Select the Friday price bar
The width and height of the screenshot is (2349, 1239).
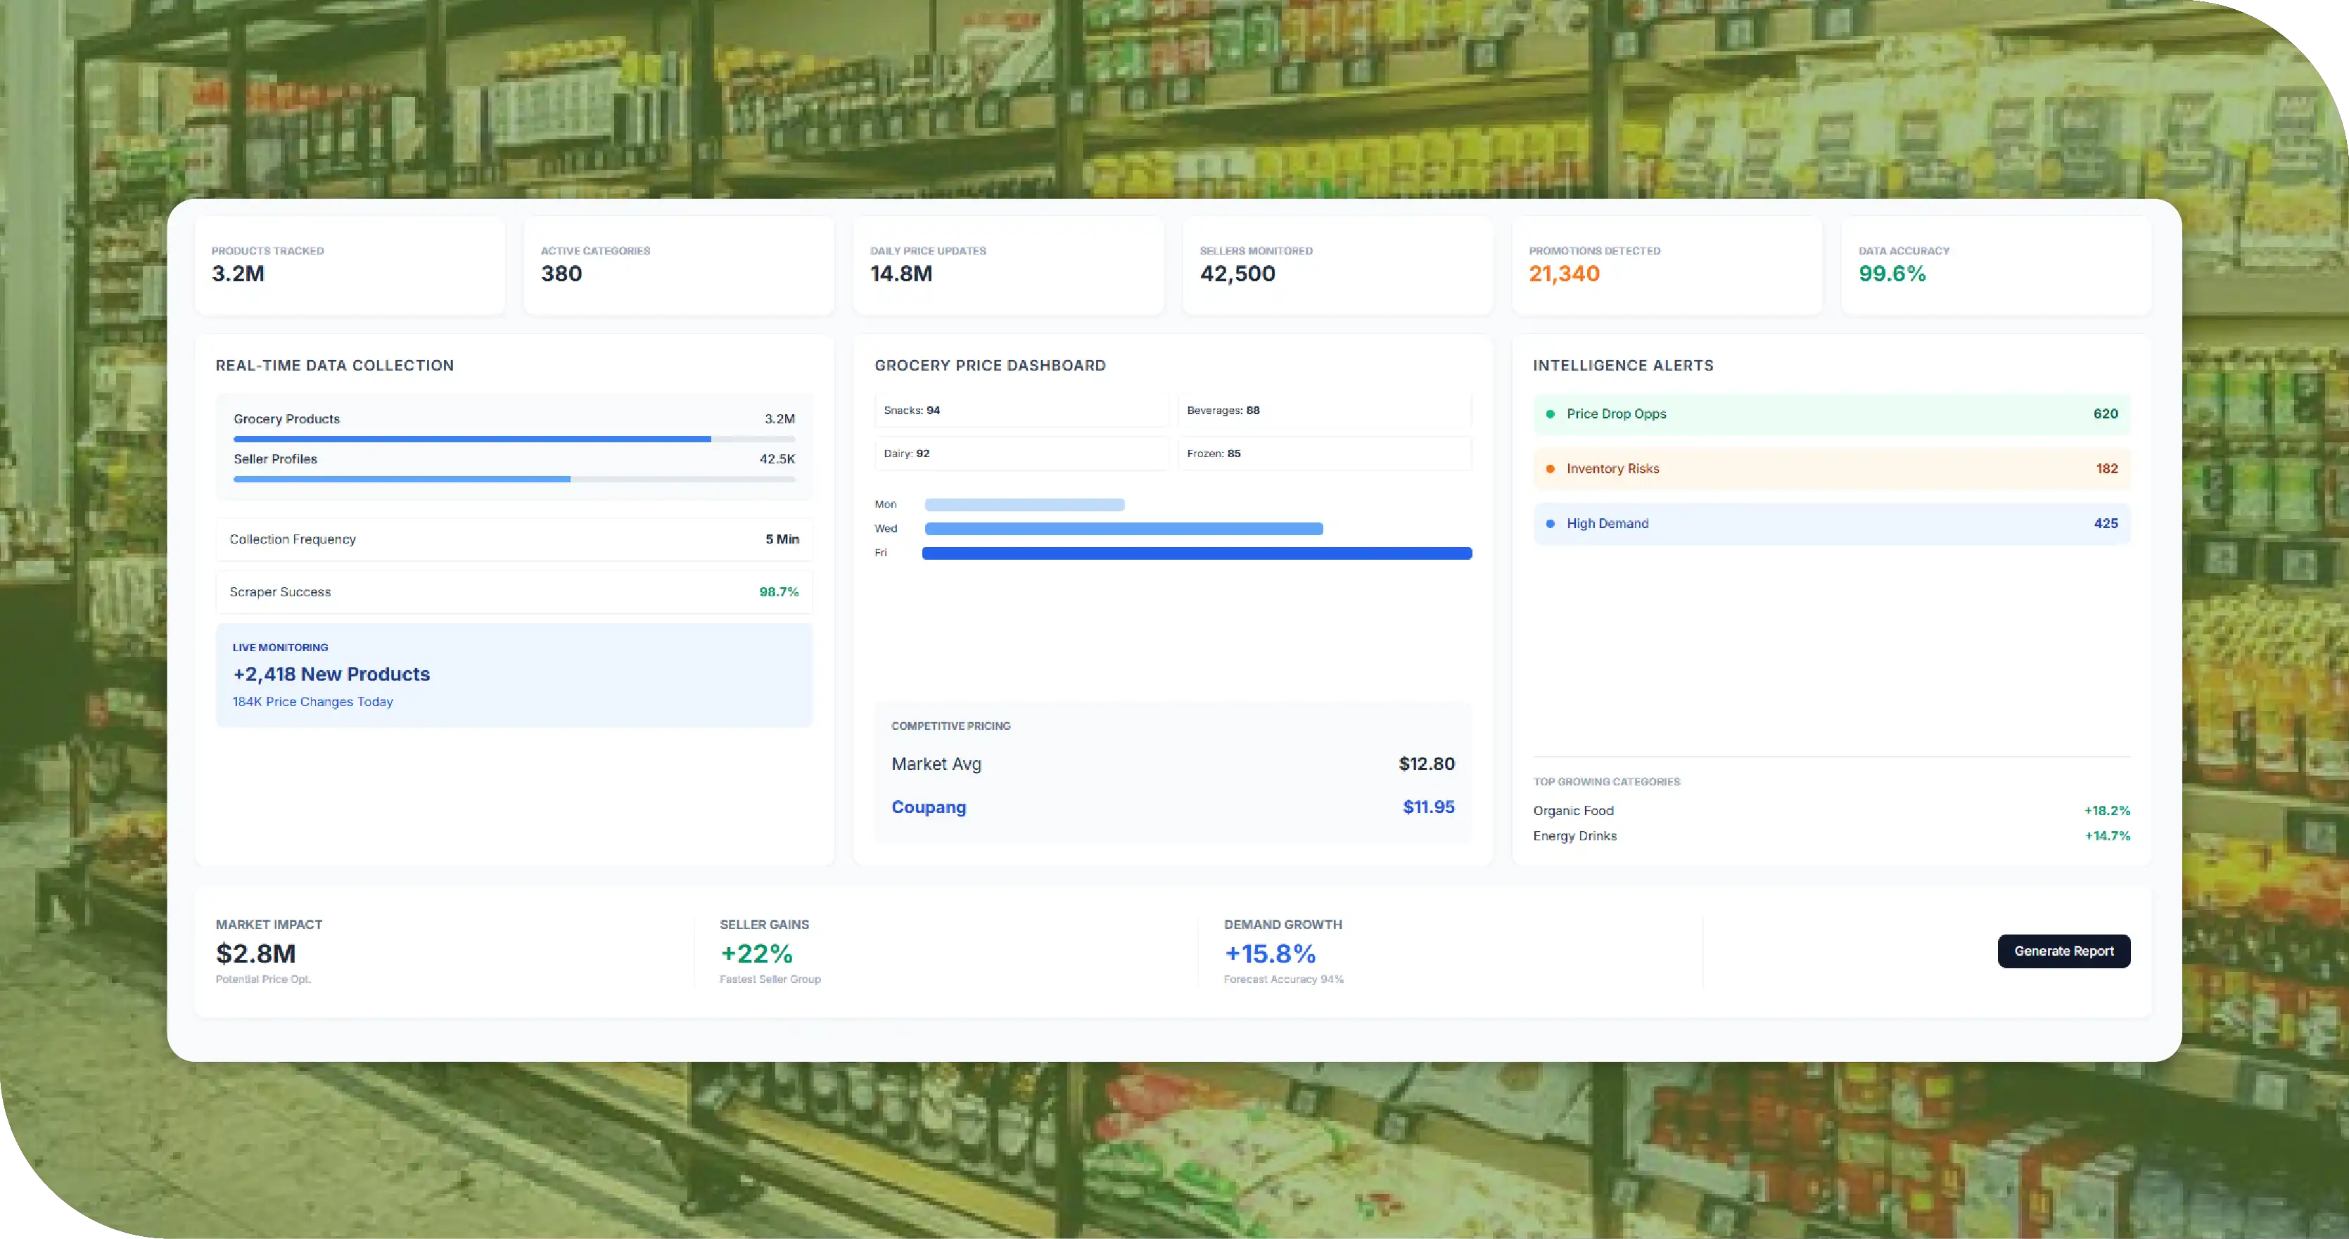(x=1197, y=553)
